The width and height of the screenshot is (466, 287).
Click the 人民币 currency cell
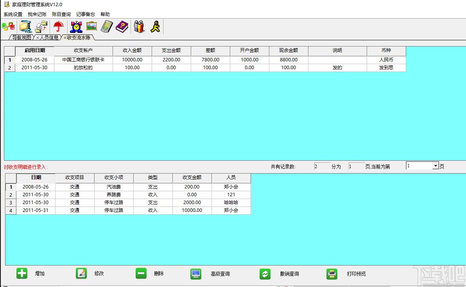pyautogui.click(x=386, y=60)
